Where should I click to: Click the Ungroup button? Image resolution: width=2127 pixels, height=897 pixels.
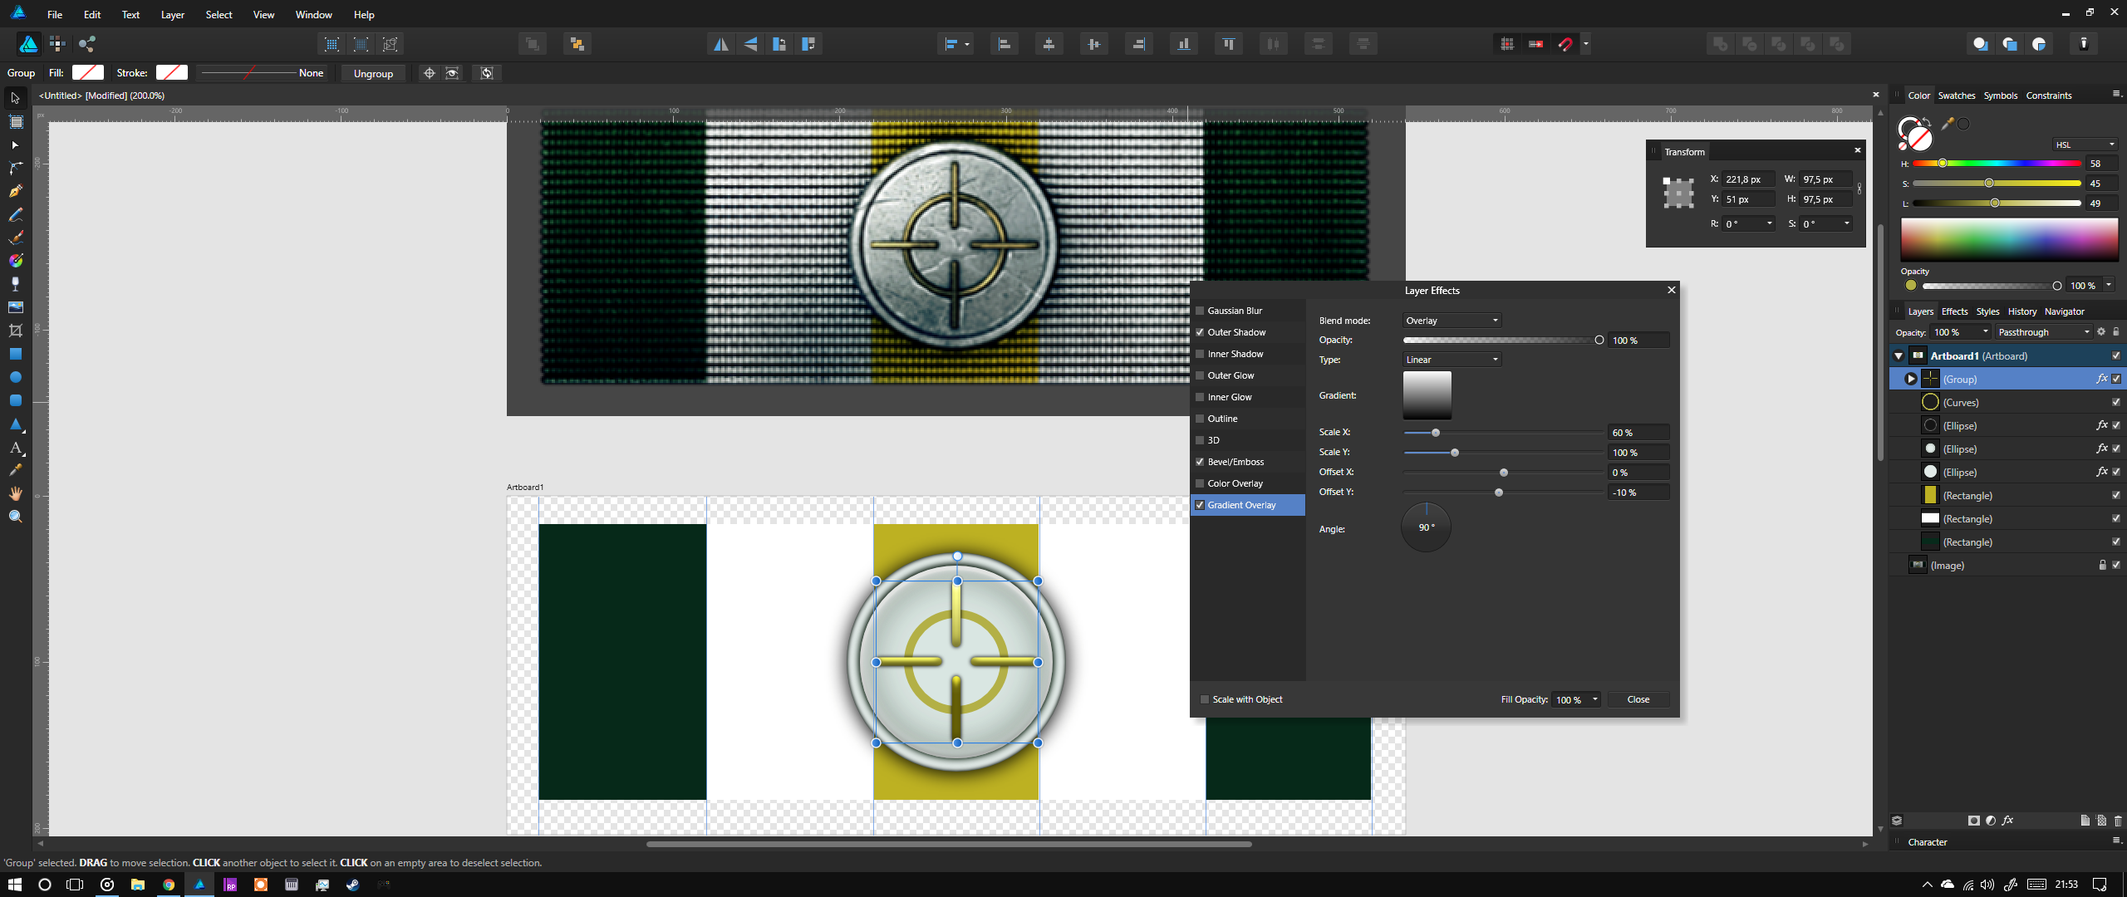pyautogui.click(x=373, y=73)
